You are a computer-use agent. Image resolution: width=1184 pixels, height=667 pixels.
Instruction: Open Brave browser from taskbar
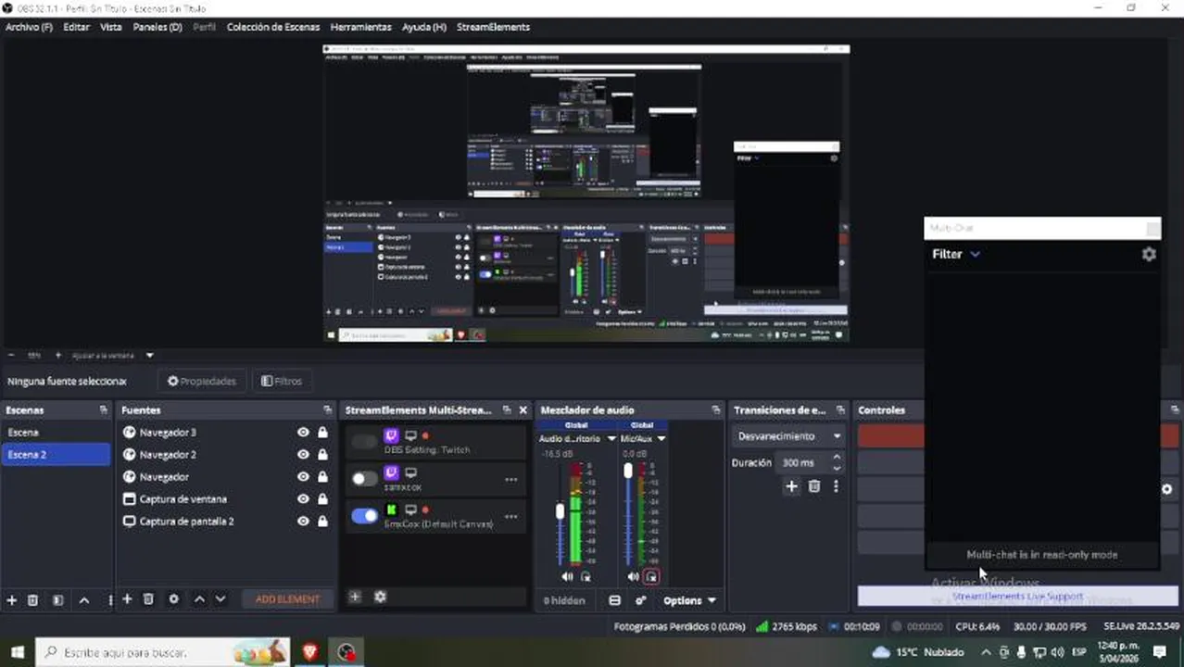(x=309, y=652)
